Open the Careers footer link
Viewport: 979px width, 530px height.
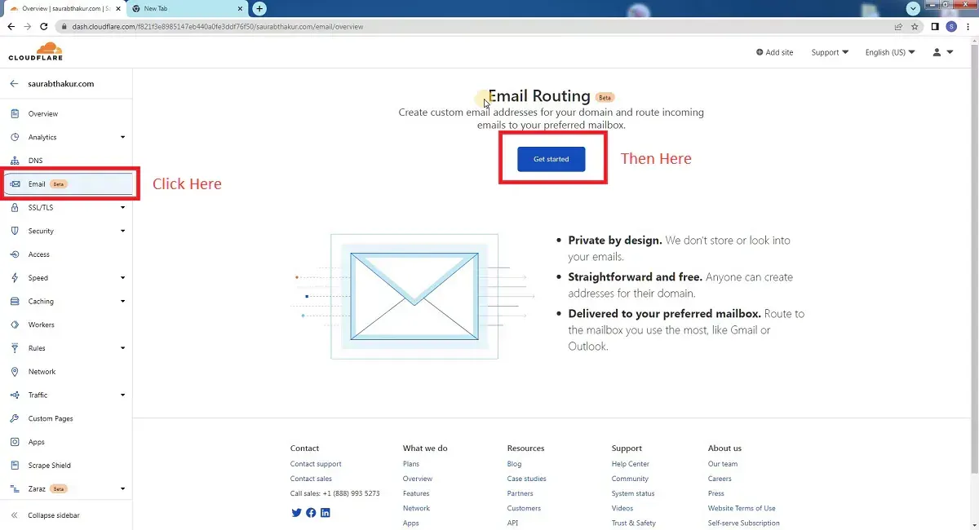point(720,479)
